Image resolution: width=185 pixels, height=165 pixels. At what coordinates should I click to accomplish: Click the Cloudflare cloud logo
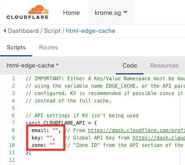tap(28, 12)
